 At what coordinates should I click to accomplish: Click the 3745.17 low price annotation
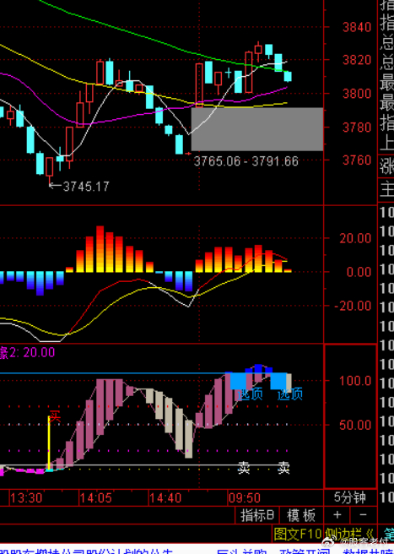pyautogui.click(x=86, y=186)
